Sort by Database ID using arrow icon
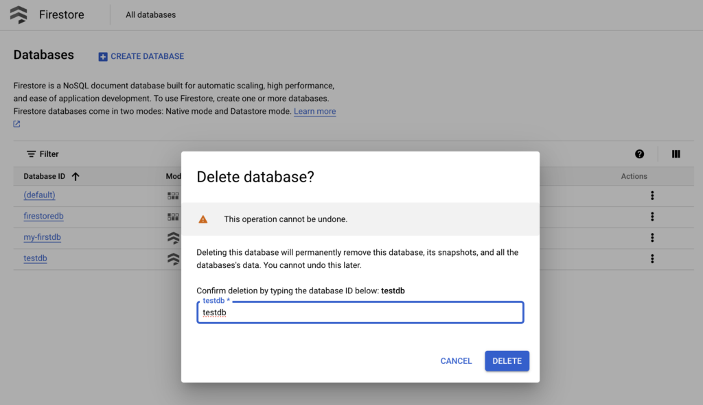 (x=76, y=176)
